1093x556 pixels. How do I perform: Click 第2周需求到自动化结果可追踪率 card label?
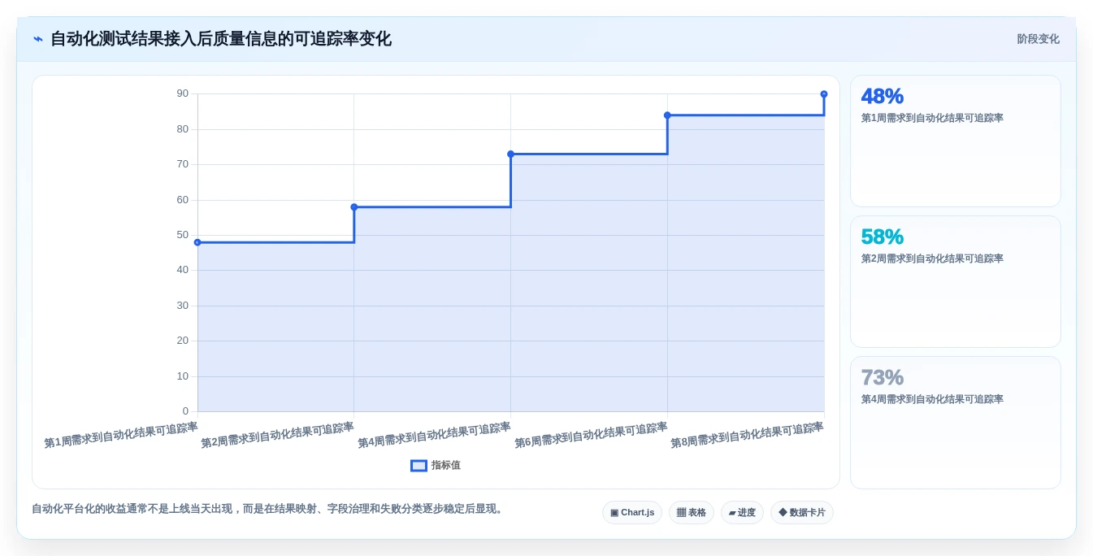932,258
